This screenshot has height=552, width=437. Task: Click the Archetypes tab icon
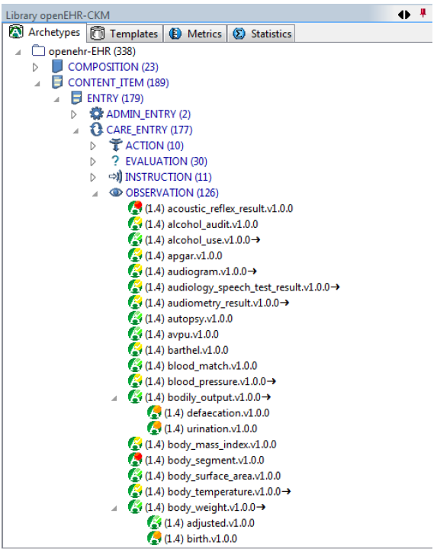click(x=16, y=32)
